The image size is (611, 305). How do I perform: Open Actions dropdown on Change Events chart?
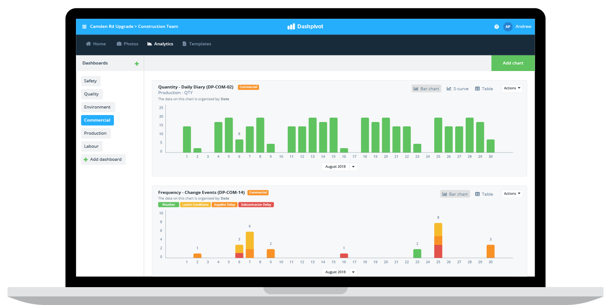[x=512, y=194]
